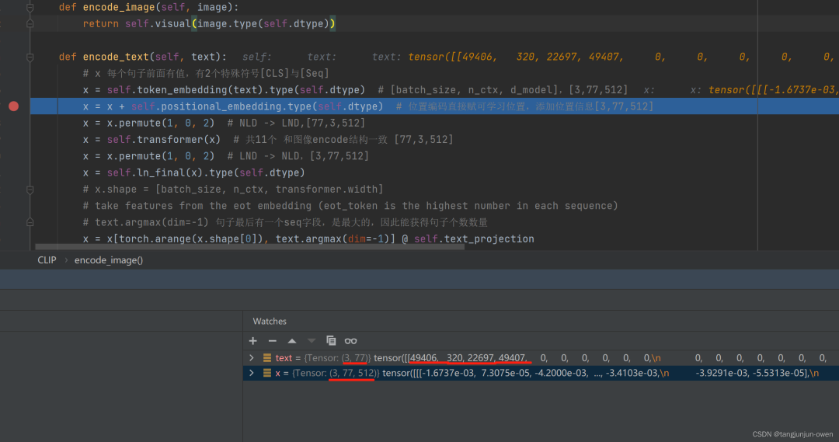Toggle the red breakpoint in the gutter
This screenshot has height=442, width=839.
[x=13, y=106]
